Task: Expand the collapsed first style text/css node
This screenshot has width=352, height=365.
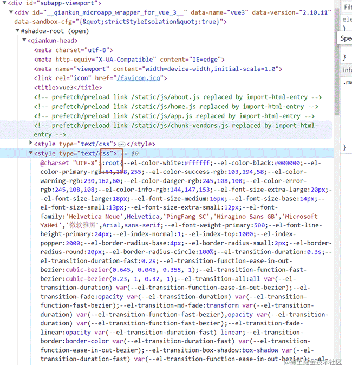Action: coord(30,142)
